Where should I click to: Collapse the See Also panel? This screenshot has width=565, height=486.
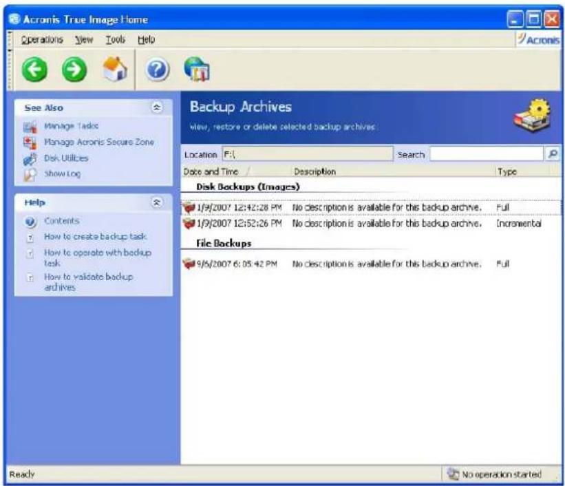click(157, 107)
